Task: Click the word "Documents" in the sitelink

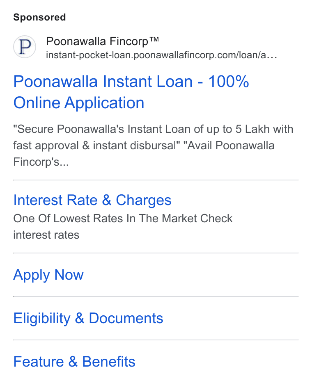Action: click(x=126, y=318)
